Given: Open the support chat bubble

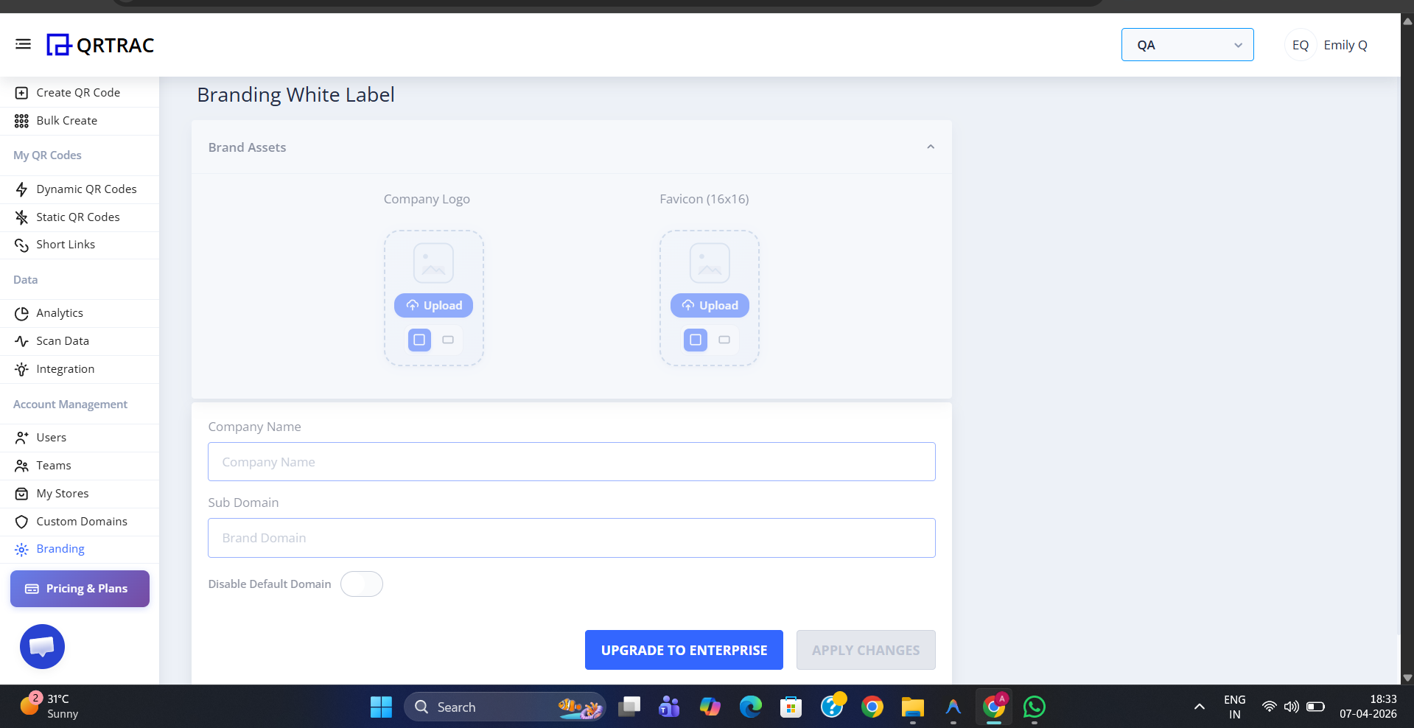Looking at the screenshot, I should click(42, 646).
